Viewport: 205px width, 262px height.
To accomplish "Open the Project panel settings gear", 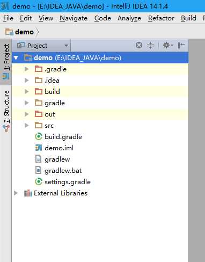I will [167, 45].
